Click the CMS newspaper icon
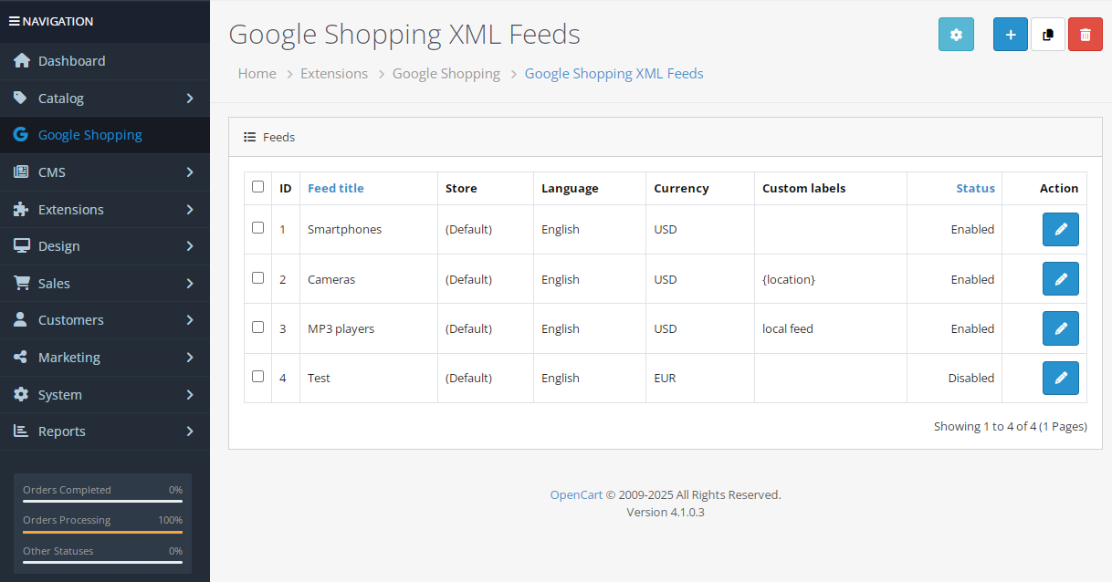The width and height of the screenshot is (1112, 582). pos(20,172)
